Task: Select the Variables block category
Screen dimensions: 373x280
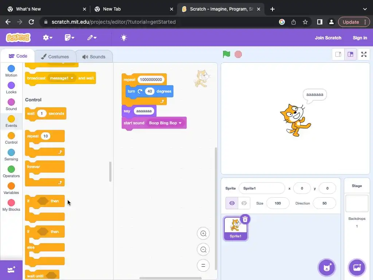Action: pyautogui.click(x=11, y=188)
